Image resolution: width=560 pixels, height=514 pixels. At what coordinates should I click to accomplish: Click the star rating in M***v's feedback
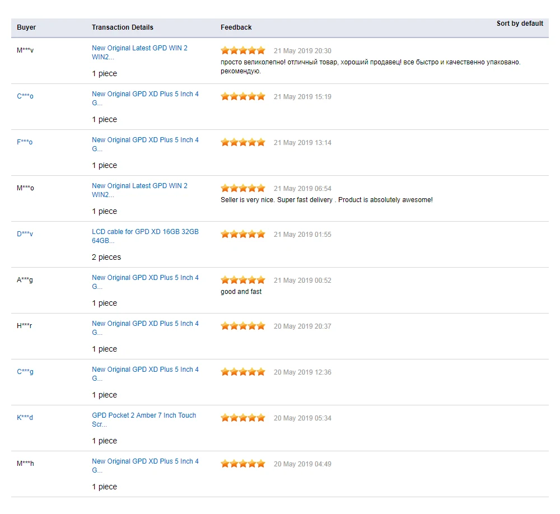[243, 50]
